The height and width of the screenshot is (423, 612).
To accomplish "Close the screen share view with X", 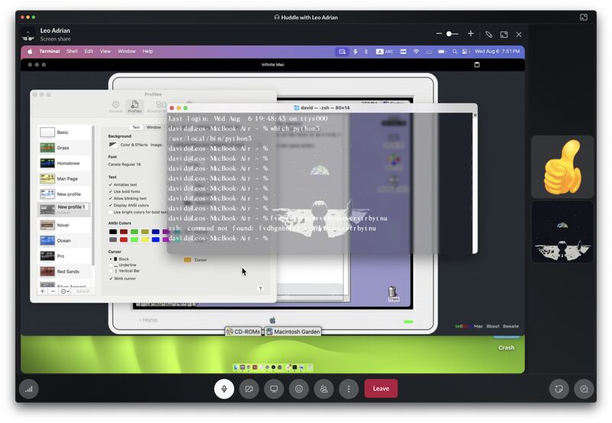I will coord(519,34).
